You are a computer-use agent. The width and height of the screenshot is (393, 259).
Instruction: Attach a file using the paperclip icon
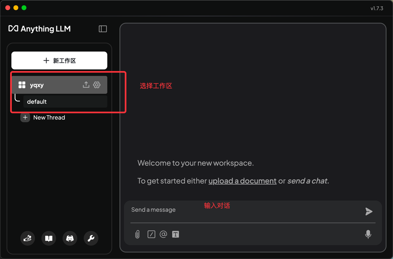point(137,234)
